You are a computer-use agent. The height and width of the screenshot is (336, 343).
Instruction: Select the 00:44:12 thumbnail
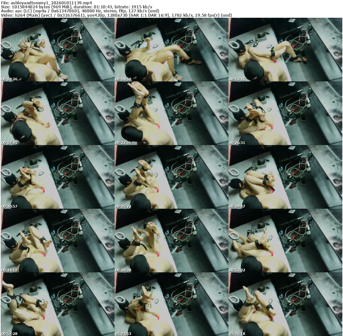57,241
